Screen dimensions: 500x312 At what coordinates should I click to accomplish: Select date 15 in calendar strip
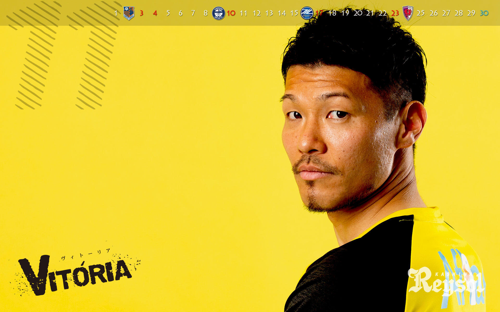294,13
